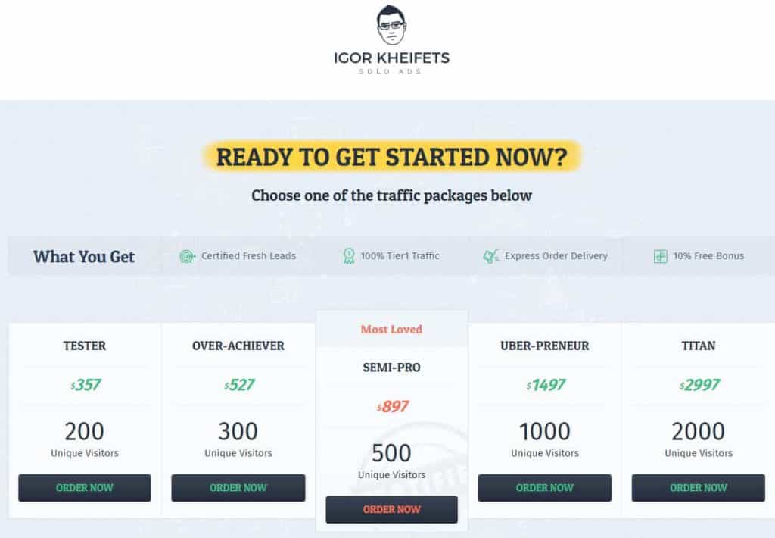This screenshot has width=775, height=538.
Task: Click the Certified Fresh Leads target icon
Action: [x=187, y=256]
